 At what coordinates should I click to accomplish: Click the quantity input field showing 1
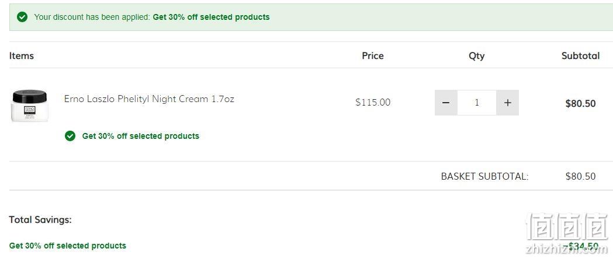477,103
